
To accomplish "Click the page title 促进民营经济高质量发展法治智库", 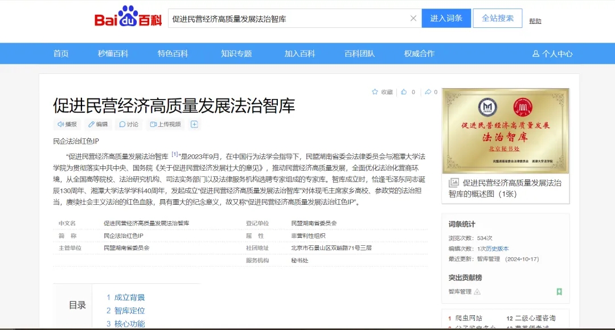I will [x=174, y=106].
